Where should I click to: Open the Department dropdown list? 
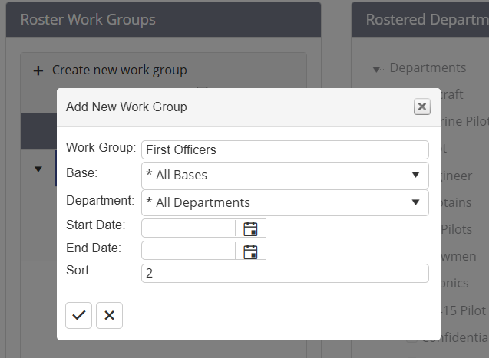click(285, 202)
